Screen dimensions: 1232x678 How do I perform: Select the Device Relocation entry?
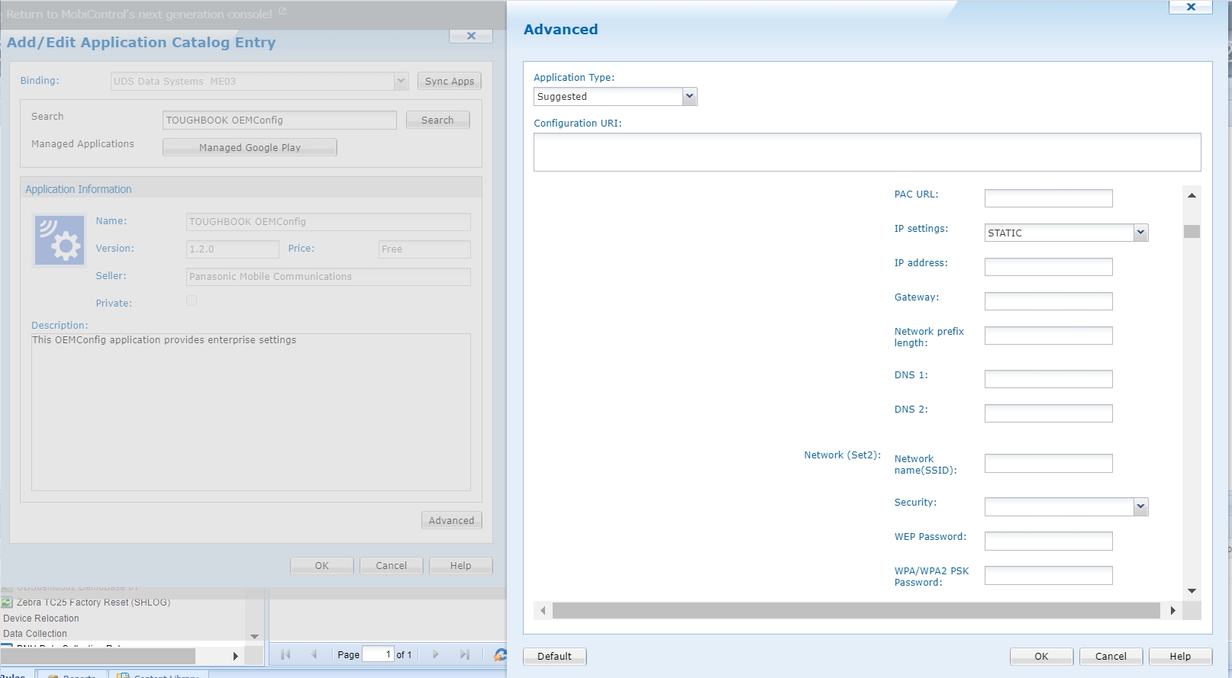41,619
